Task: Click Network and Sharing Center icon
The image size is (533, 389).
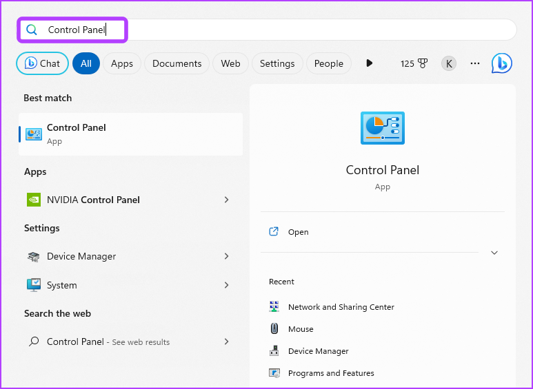Action: [274, 306]
